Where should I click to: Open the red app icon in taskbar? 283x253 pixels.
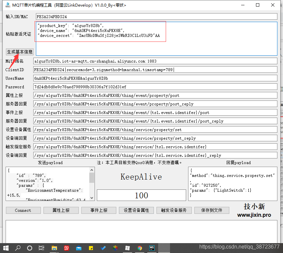tap(67, 248)
